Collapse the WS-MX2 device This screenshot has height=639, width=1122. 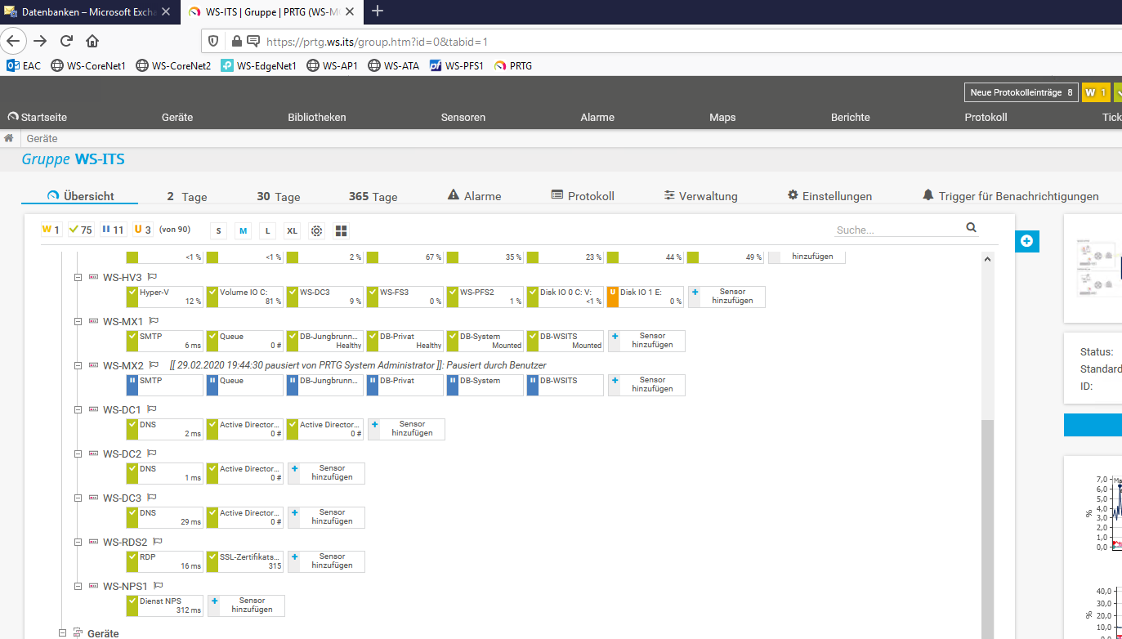[78, 365]
